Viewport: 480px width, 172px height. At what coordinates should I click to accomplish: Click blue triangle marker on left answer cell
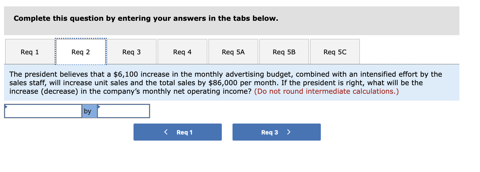[x=6, y=107]
